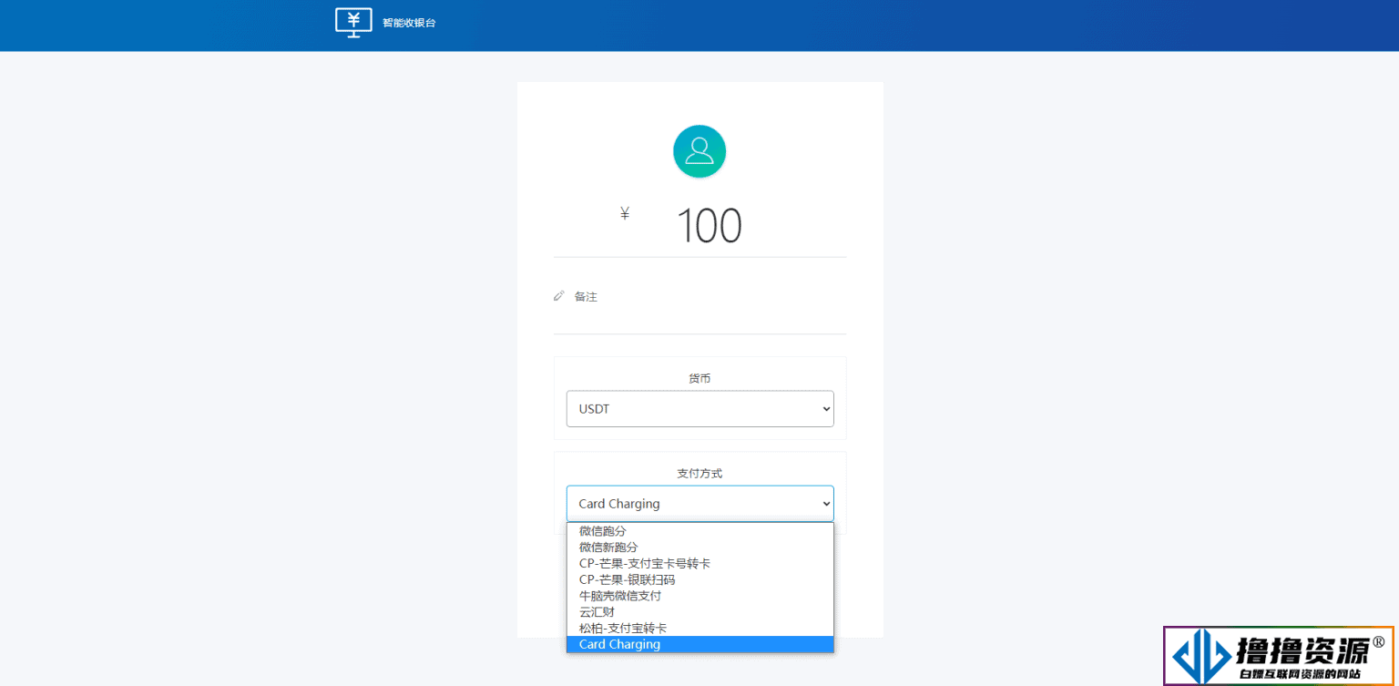Open the USDT currency dropdown
The height and width of the screenshot is (686, 1399).
click(x=699, y=409)
